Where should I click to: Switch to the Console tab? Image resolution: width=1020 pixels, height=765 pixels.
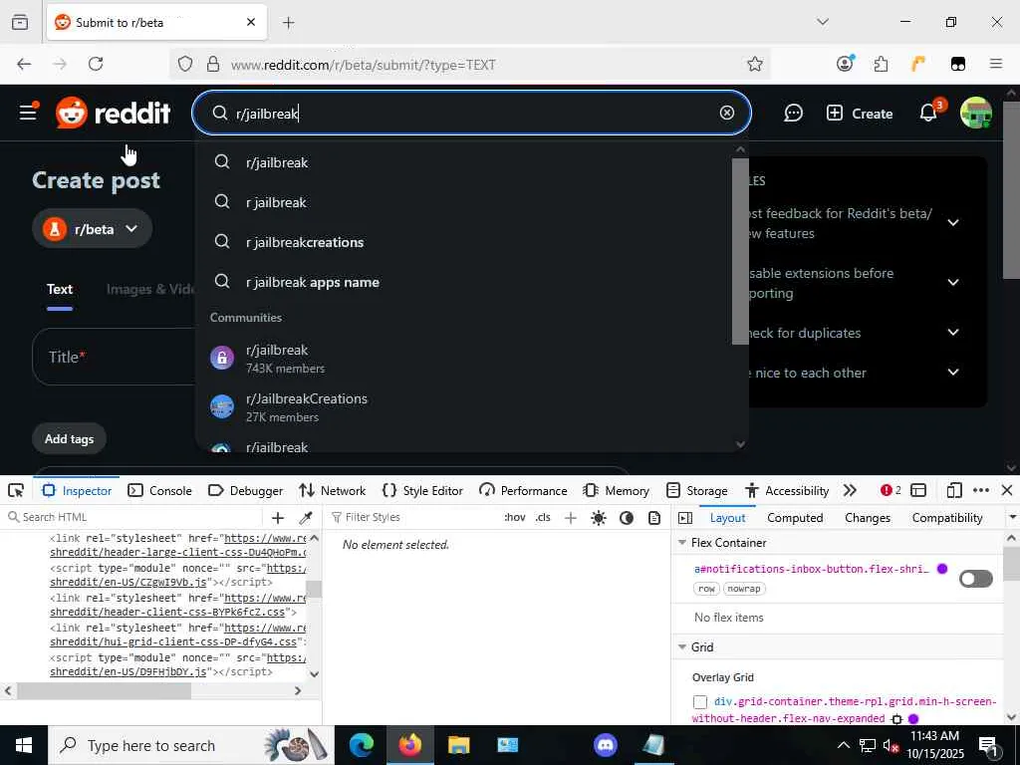(x=160, y=490)
